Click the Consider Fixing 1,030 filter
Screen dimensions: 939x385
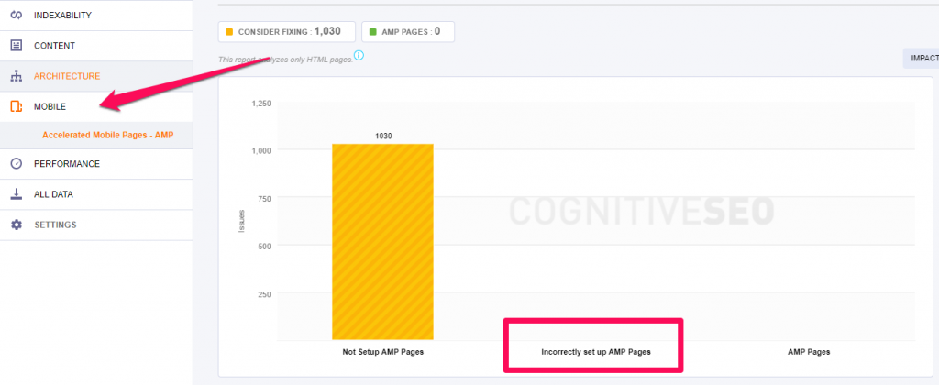287,32
